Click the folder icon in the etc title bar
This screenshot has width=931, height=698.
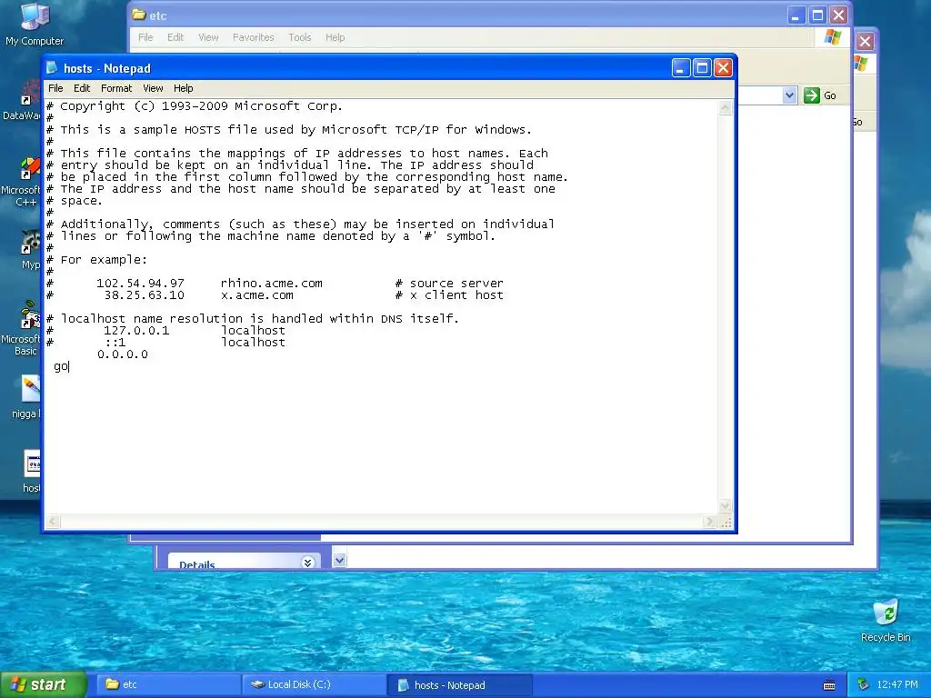click(x=139, y=15)
